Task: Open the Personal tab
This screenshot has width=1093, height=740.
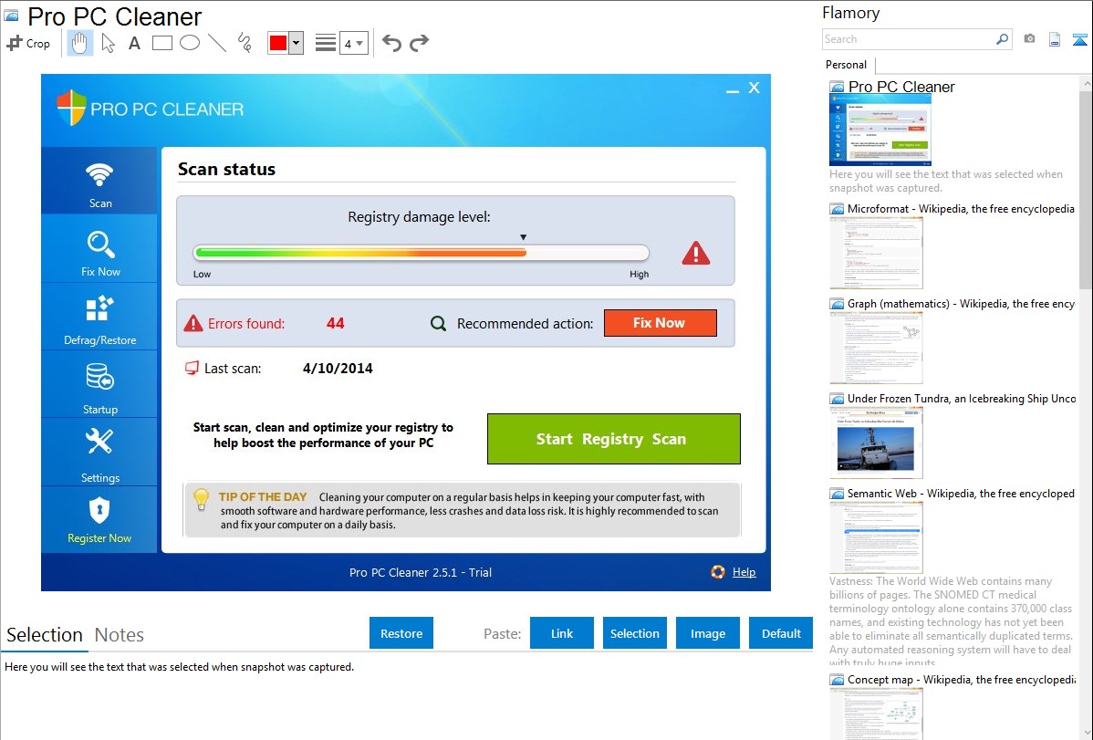Action: pos(847,65)
